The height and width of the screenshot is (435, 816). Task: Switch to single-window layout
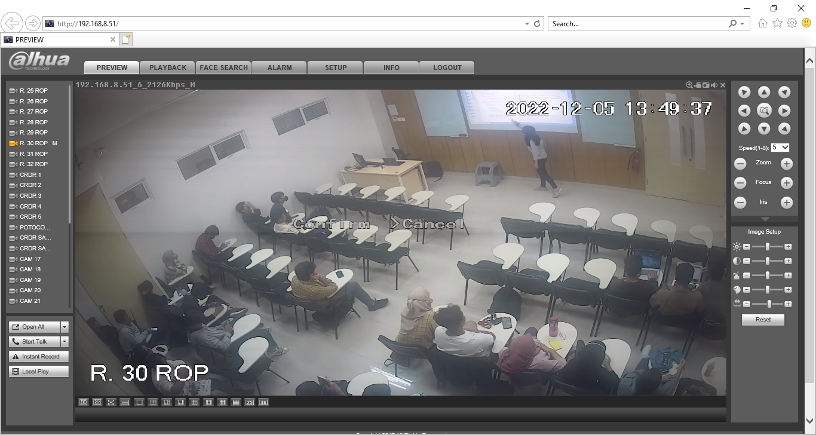[x=139, y=402]
